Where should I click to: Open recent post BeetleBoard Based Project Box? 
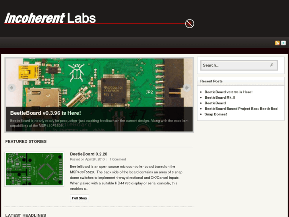(x=241, y=109)
